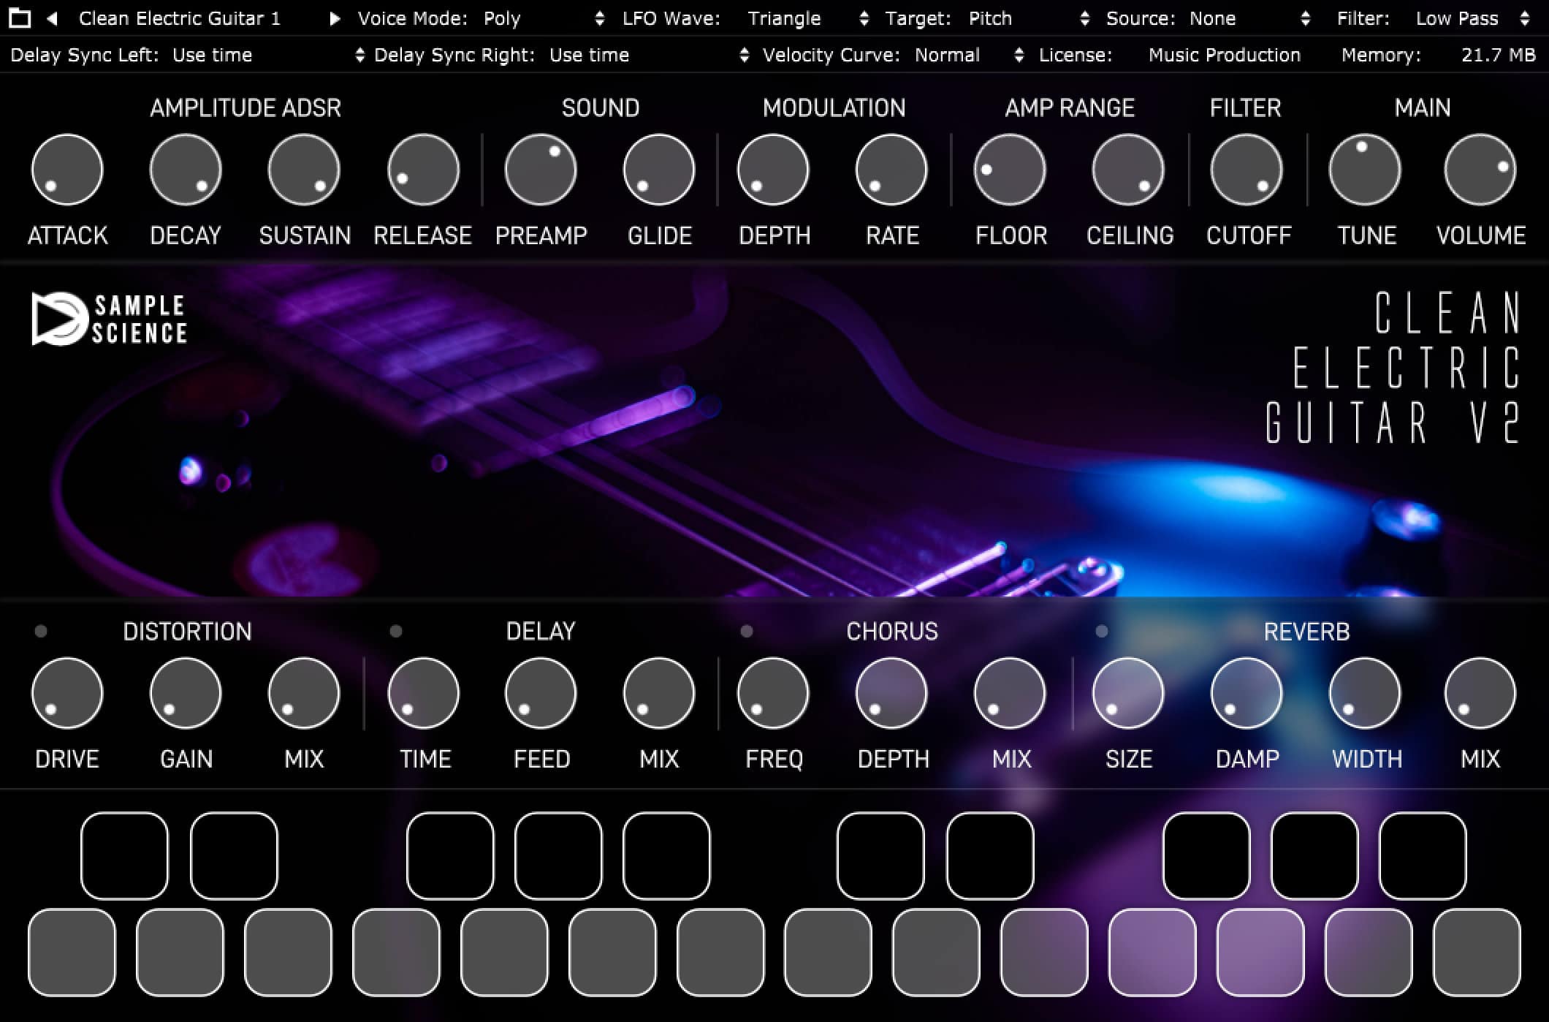
Task: Click the Distortion Drive knob
Action: [x=67, y=693]
